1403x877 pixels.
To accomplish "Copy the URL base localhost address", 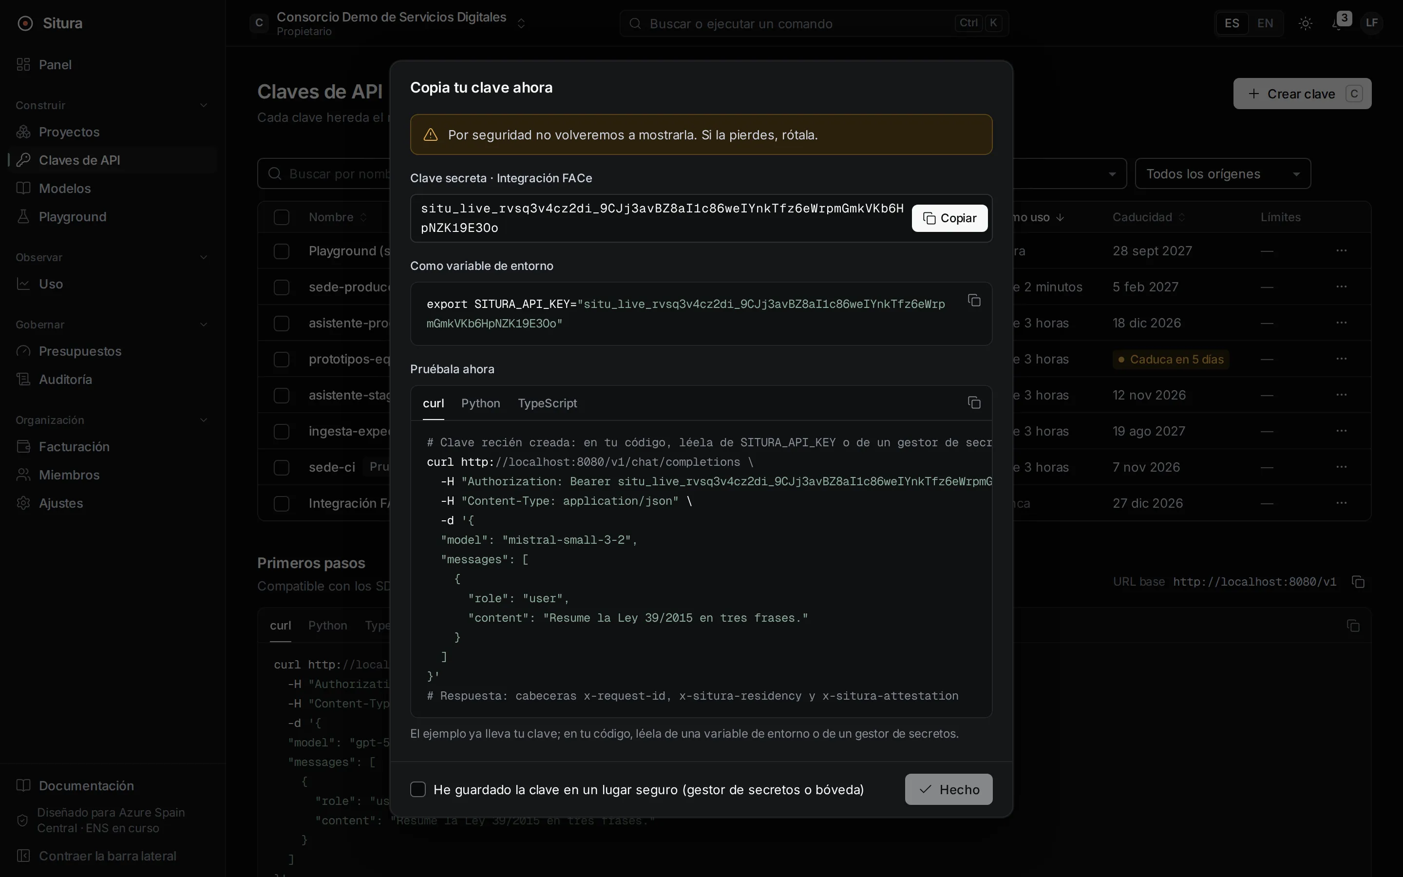I will (1358, 582).
